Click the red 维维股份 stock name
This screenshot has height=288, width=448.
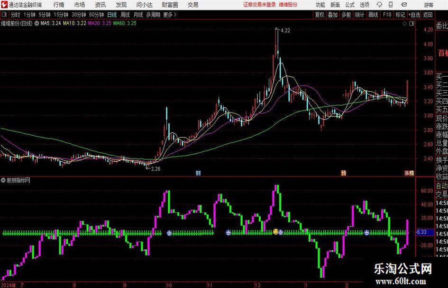click(288, 5)
